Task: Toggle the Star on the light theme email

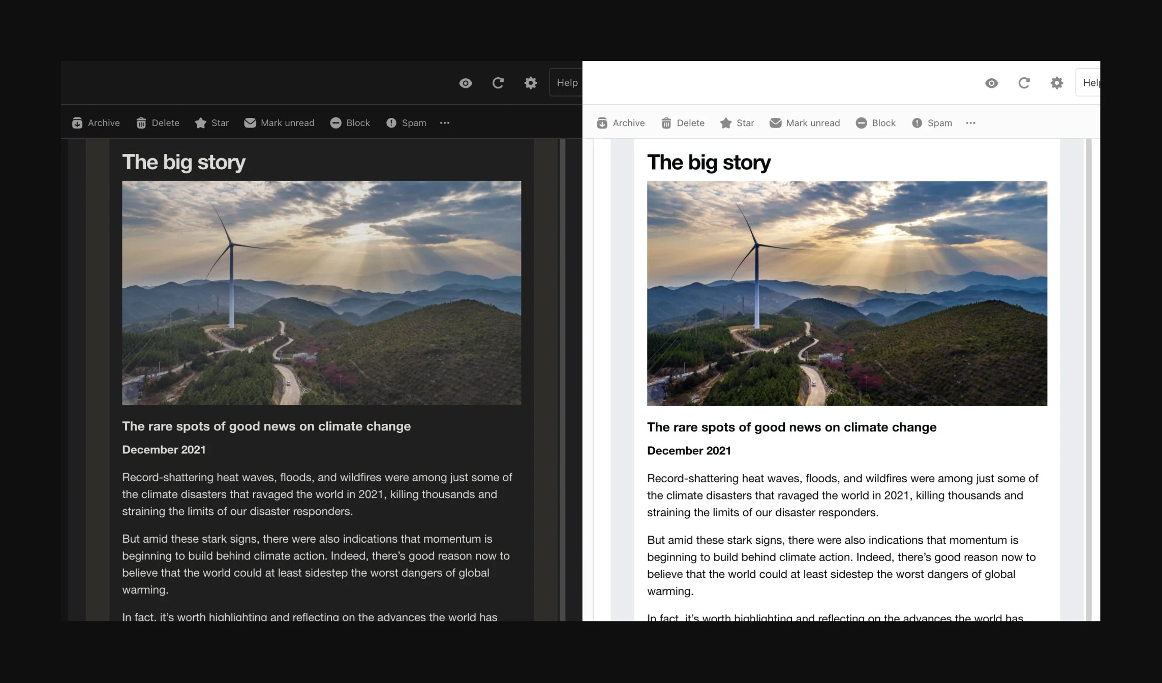Action: click(x=737, y=122)
